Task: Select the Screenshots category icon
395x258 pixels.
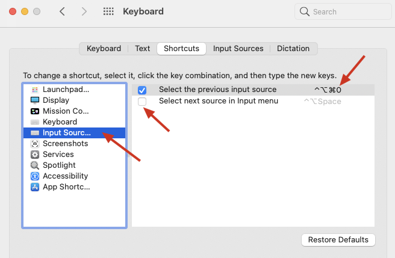Action: pyautogui.click(x=34, y=144)
